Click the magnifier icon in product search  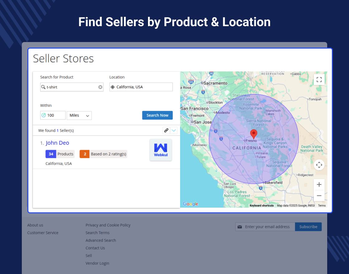pyautogui.click(x=43, y=87)
